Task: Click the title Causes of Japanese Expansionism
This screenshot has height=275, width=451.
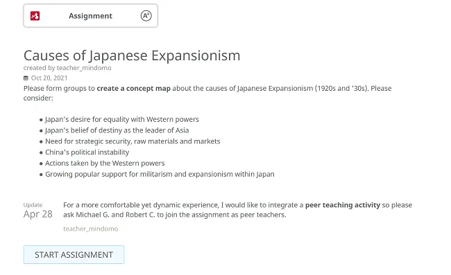Action: (x=132, y=55)
